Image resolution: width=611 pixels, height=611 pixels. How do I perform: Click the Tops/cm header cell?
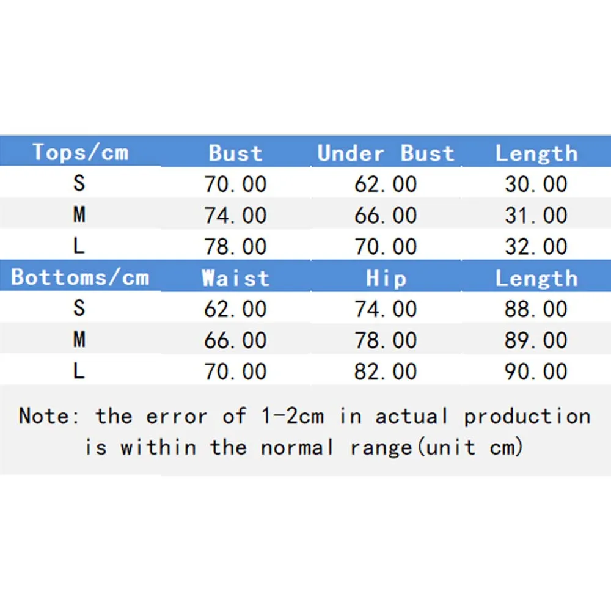[81, 152]
